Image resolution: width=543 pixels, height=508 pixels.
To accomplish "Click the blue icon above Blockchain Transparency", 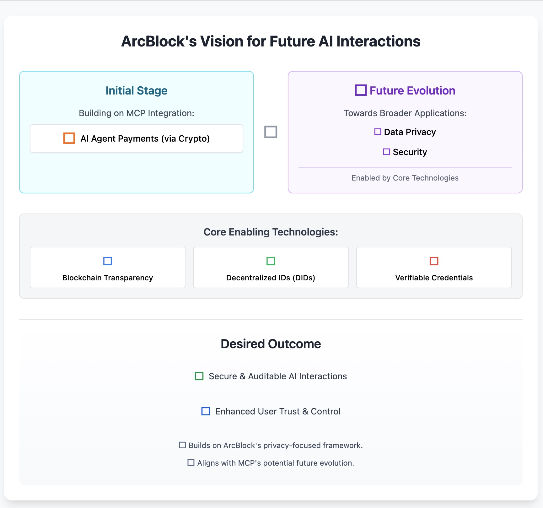I will pyautogui.click(x=108, y=261).
